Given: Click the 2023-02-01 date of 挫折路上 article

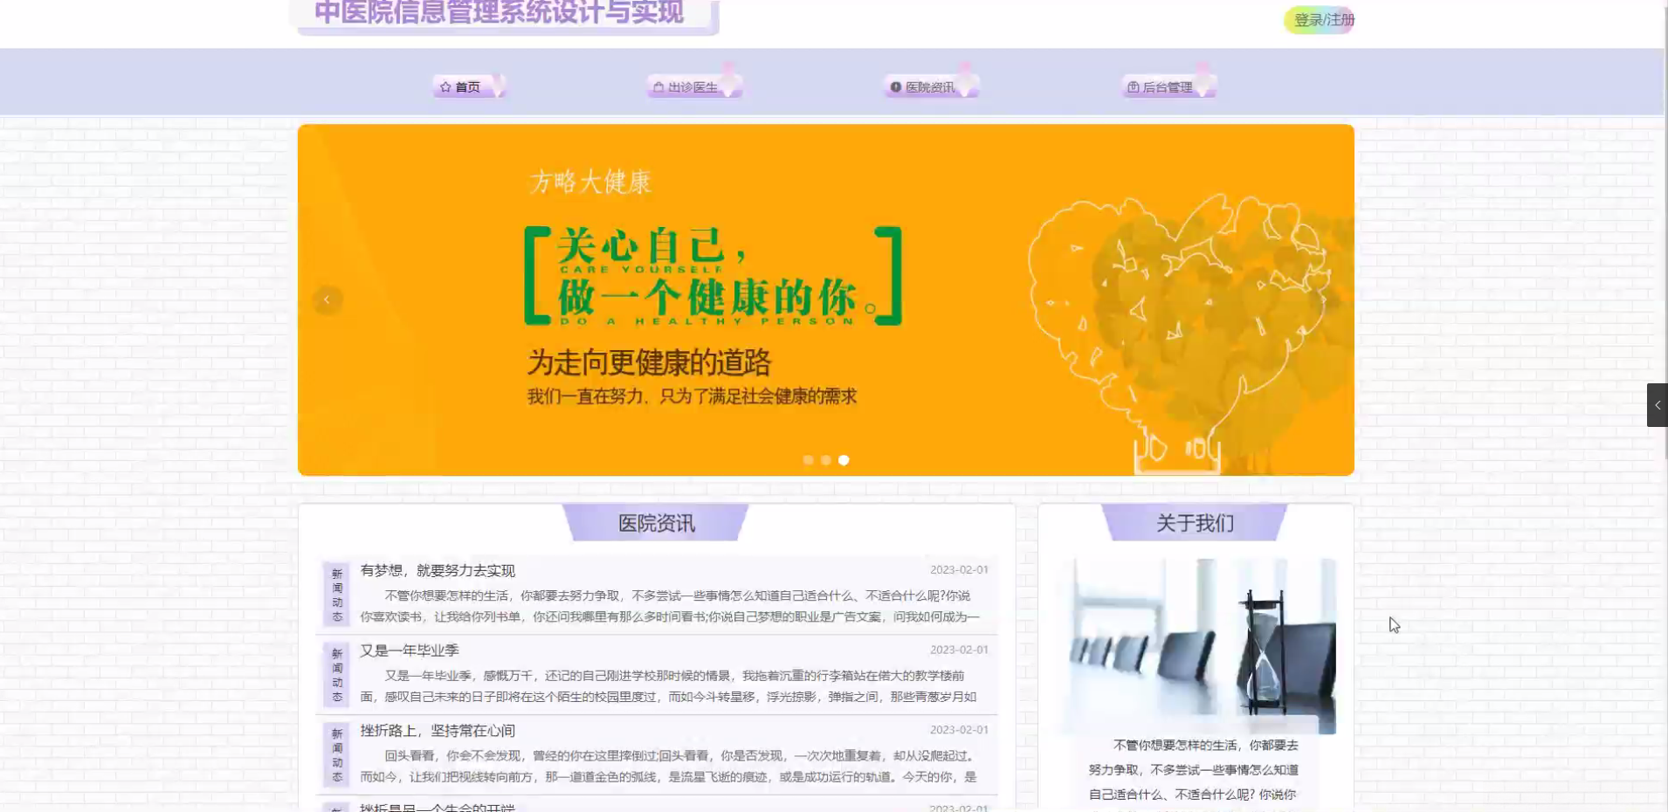Looking at the screenshot, I should point(959,730).
